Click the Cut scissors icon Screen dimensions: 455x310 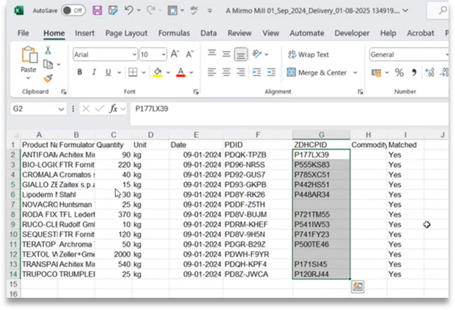(48, 50)
